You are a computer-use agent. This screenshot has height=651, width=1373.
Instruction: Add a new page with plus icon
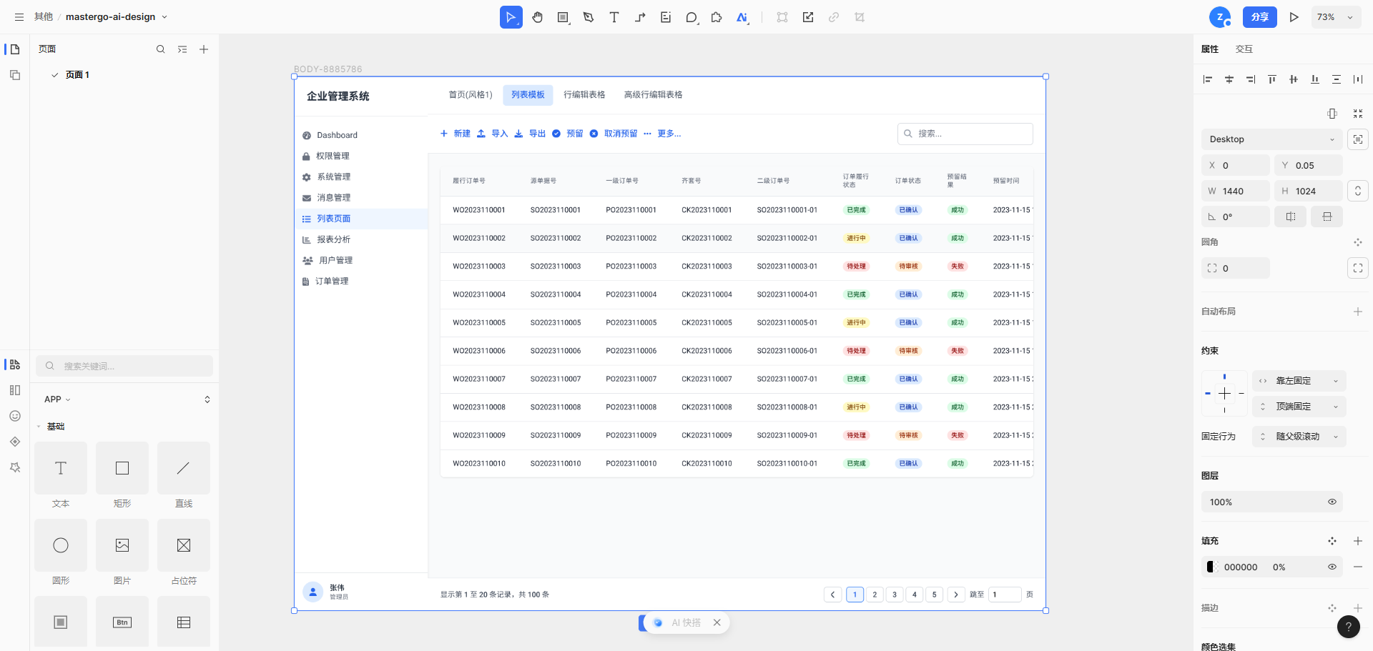(x=204, y=49)
